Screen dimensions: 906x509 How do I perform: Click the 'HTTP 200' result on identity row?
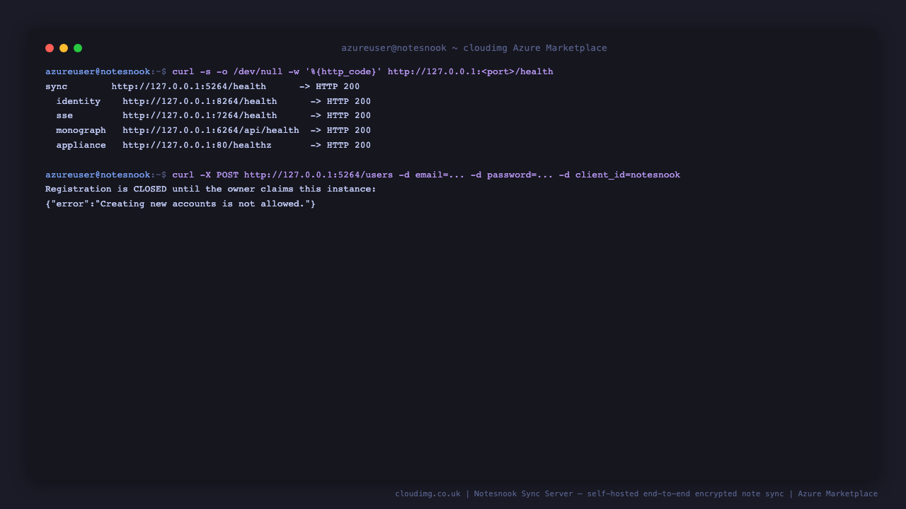349,102
